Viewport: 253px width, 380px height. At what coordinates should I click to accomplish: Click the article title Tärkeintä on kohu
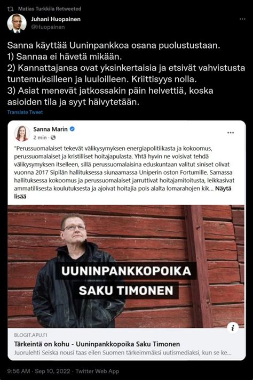(97, 344)
